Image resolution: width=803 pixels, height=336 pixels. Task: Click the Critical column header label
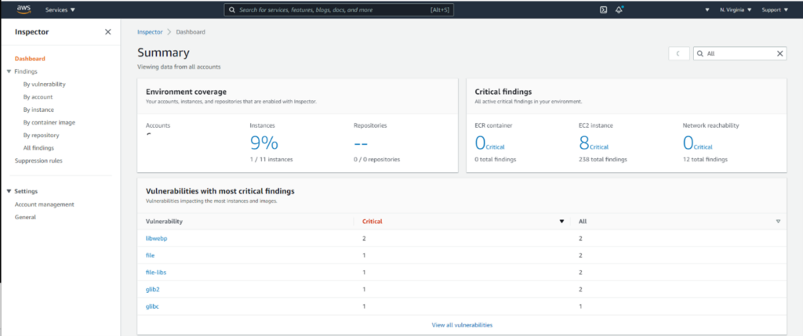click(372, 222)
